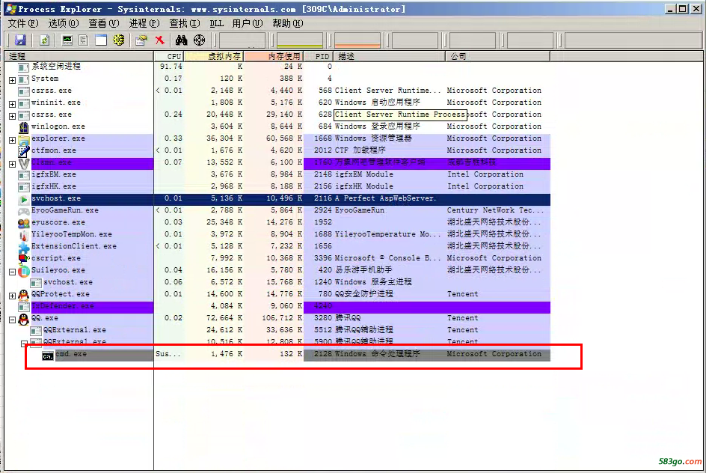The image size is (706, 473).
Task: Sort by the 公司 column header
Action: (497, 56)
